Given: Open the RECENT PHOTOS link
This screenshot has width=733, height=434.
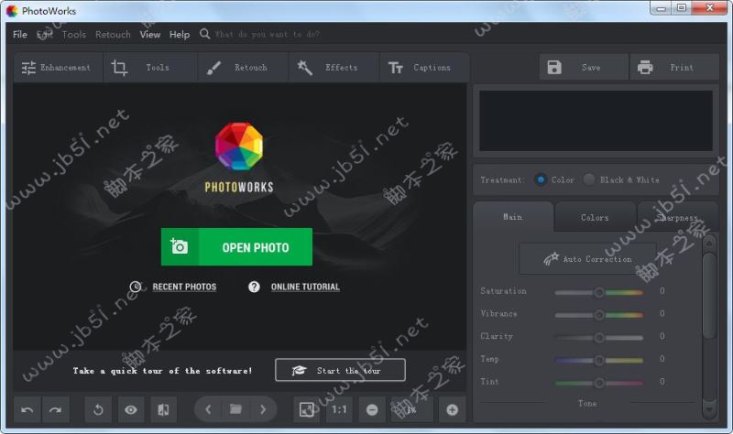Looking at the screenshot, I should pos(184,287).
